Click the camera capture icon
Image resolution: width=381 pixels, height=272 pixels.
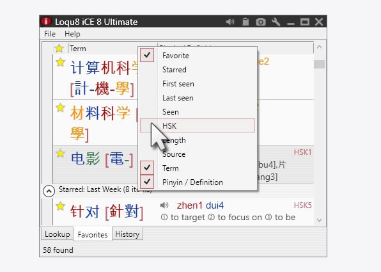(260, 22)
